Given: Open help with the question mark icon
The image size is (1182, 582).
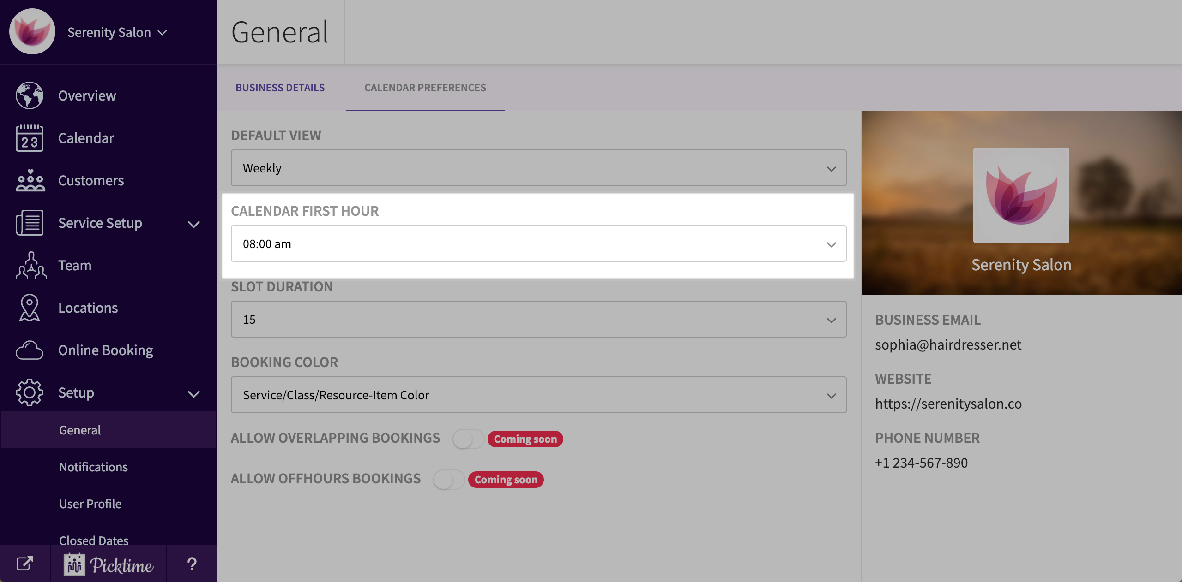Looking at the screenshot, I should [192, 564].
